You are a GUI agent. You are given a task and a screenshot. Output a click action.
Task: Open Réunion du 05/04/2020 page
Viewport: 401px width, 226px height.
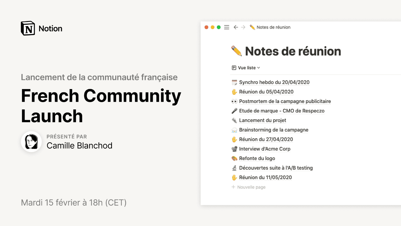[266, 92]
